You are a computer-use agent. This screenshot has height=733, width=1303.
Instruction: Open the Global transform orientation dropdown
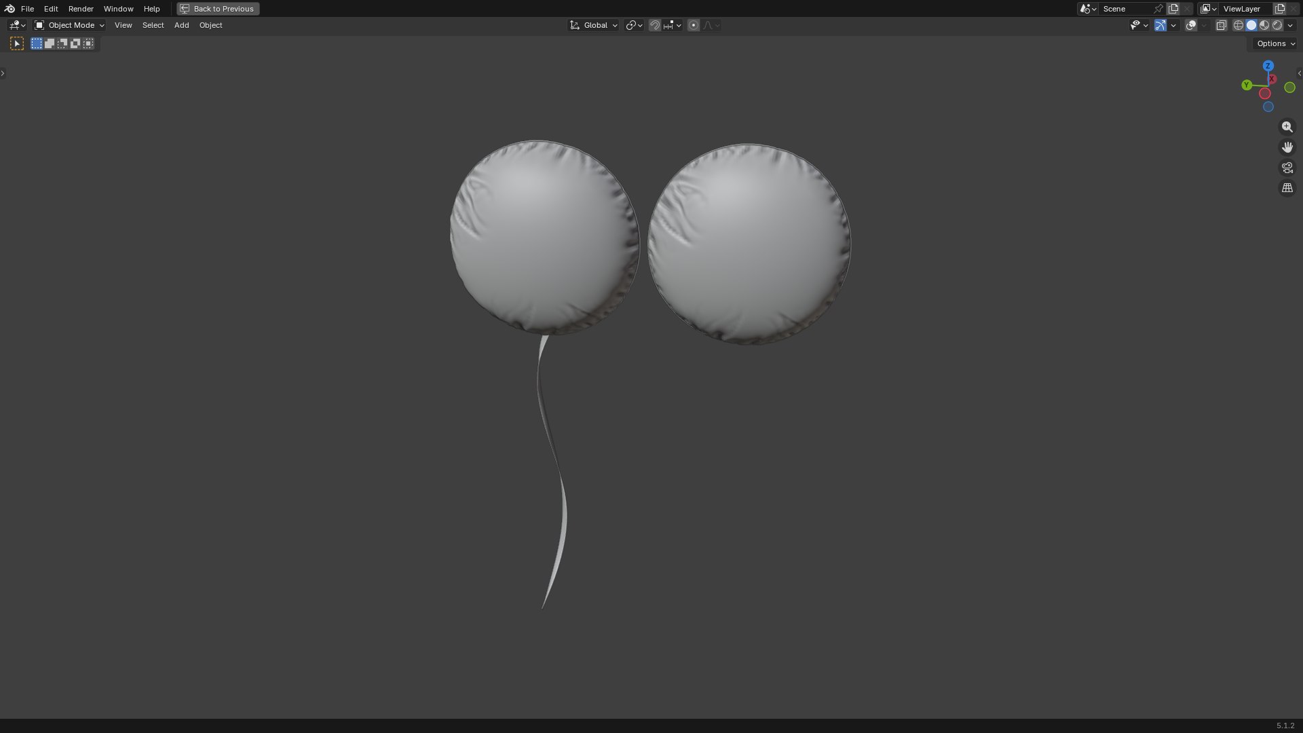[594, 25]
